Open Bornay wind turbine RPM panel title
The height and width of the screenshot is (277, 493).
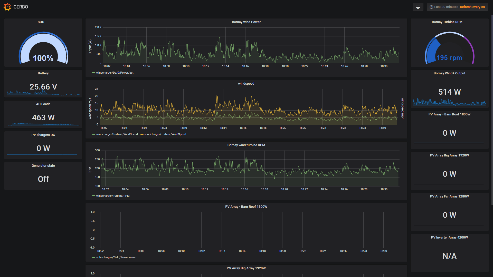point(246,145)
